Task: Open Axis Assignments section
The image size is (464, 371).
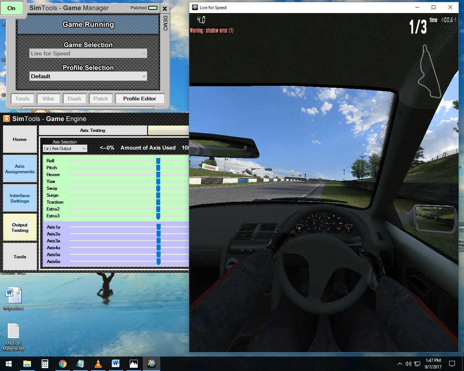Action: point(20,169)
